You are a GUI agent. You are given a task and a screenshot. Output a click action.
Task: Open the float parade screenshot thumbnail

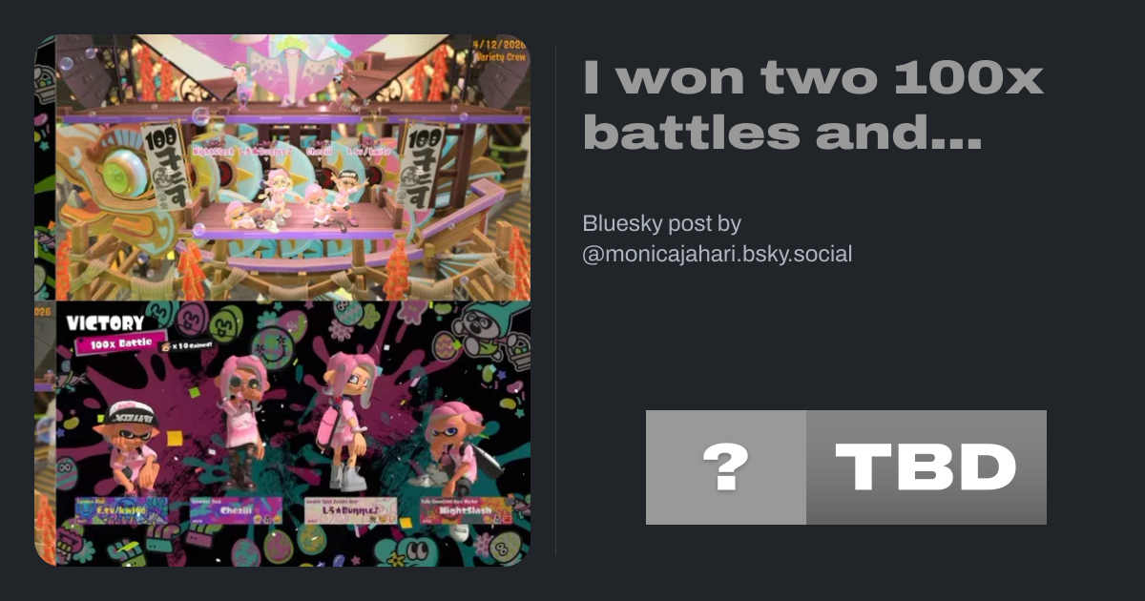(293, 168)
